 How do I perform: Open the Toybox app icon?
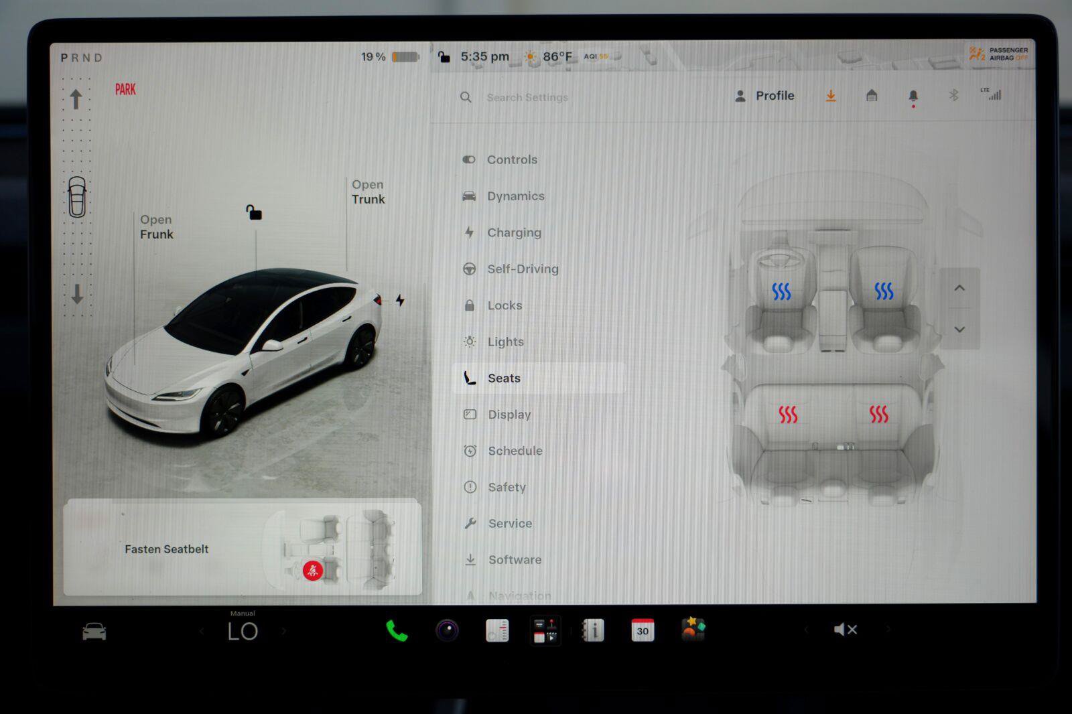(693, 630)
